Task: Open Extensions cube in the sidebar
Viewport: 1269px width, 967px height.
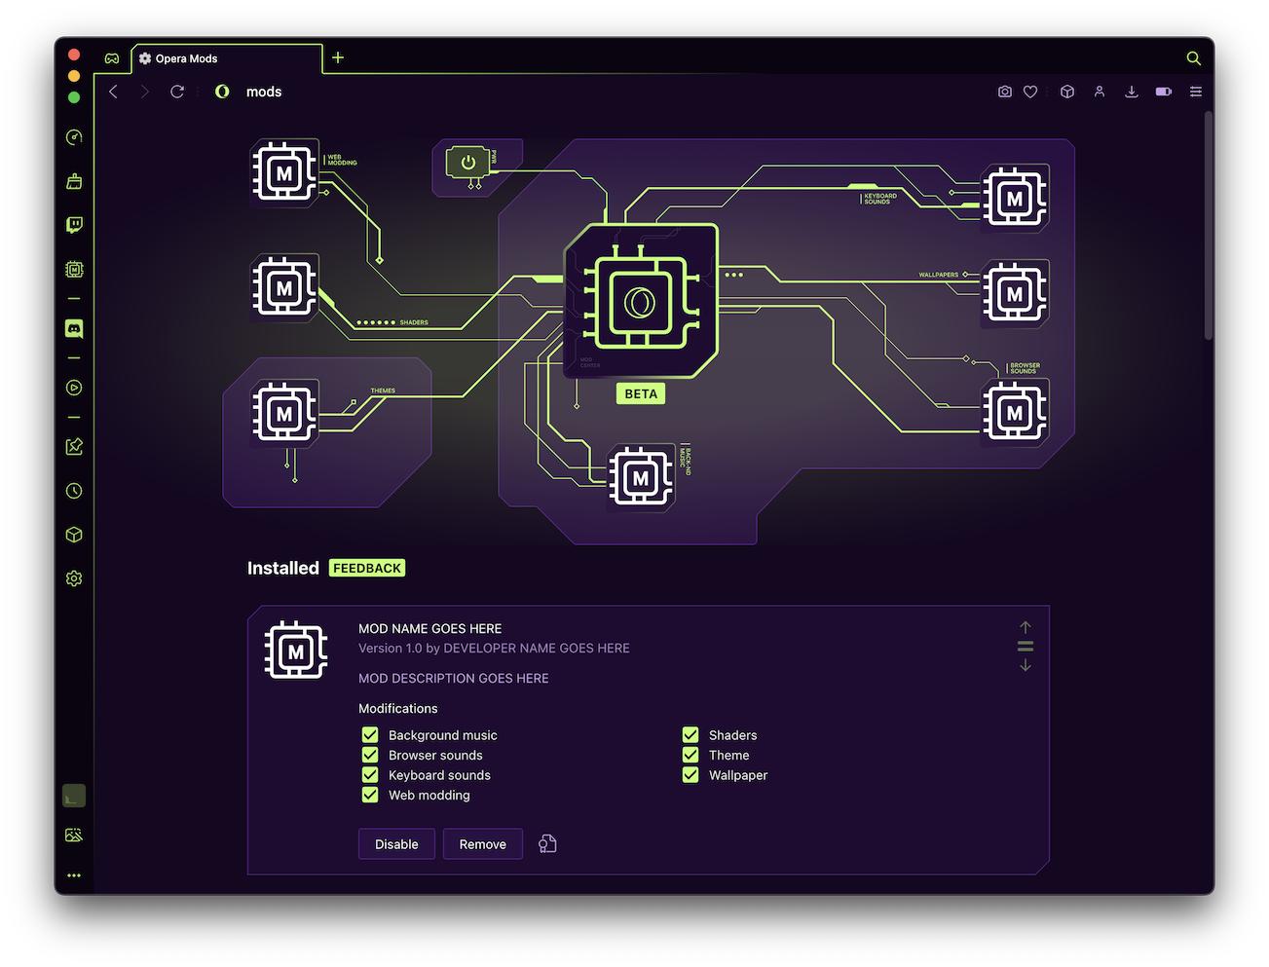Action: 74,535
